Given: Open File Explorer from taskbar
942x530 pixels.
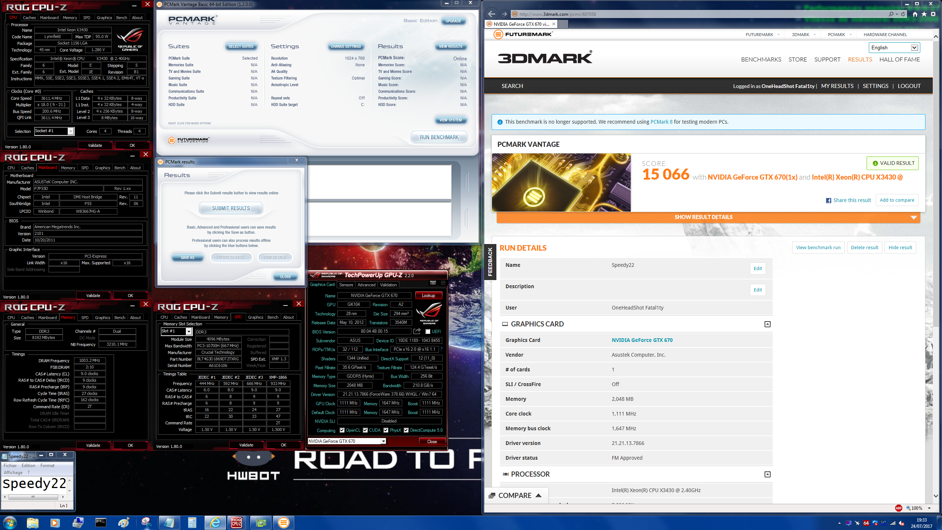Looking at the screenshot, I should click(x=32, y=523).
